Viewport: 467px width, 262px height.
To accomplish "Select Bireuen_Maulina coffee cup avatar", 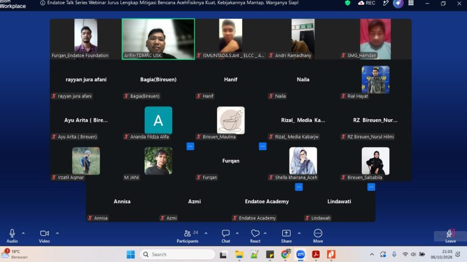I will 230,120.
